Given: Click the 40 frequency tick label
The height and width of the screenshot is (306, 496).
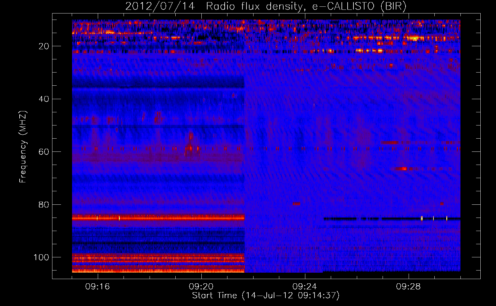Looking at the screenshot, I should tap(44, 99).
